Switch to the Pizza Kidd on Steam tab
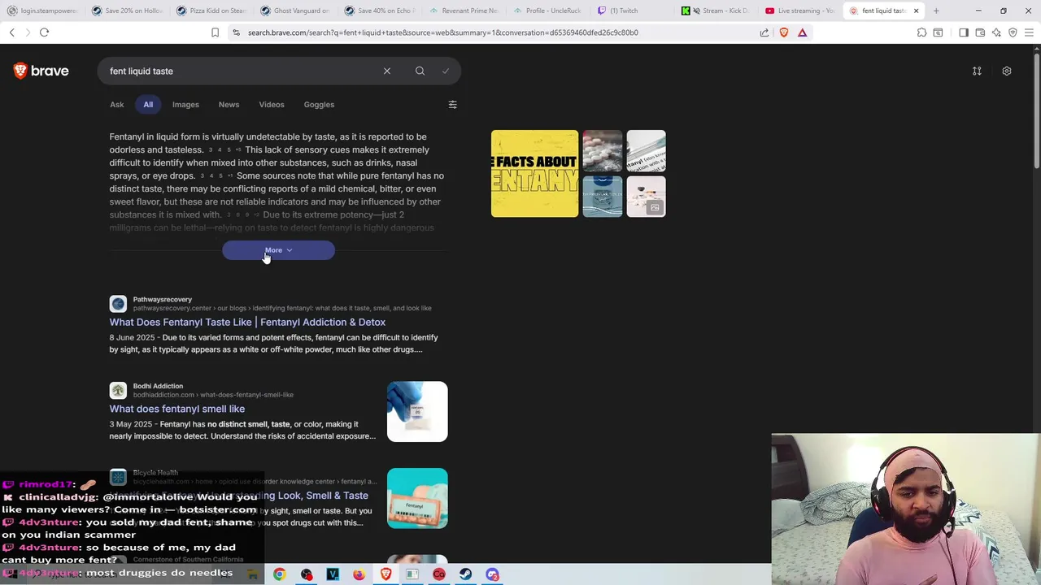The height and width of the screenshot is (585, 1041). pyautogui.click(x=210, y=11)
